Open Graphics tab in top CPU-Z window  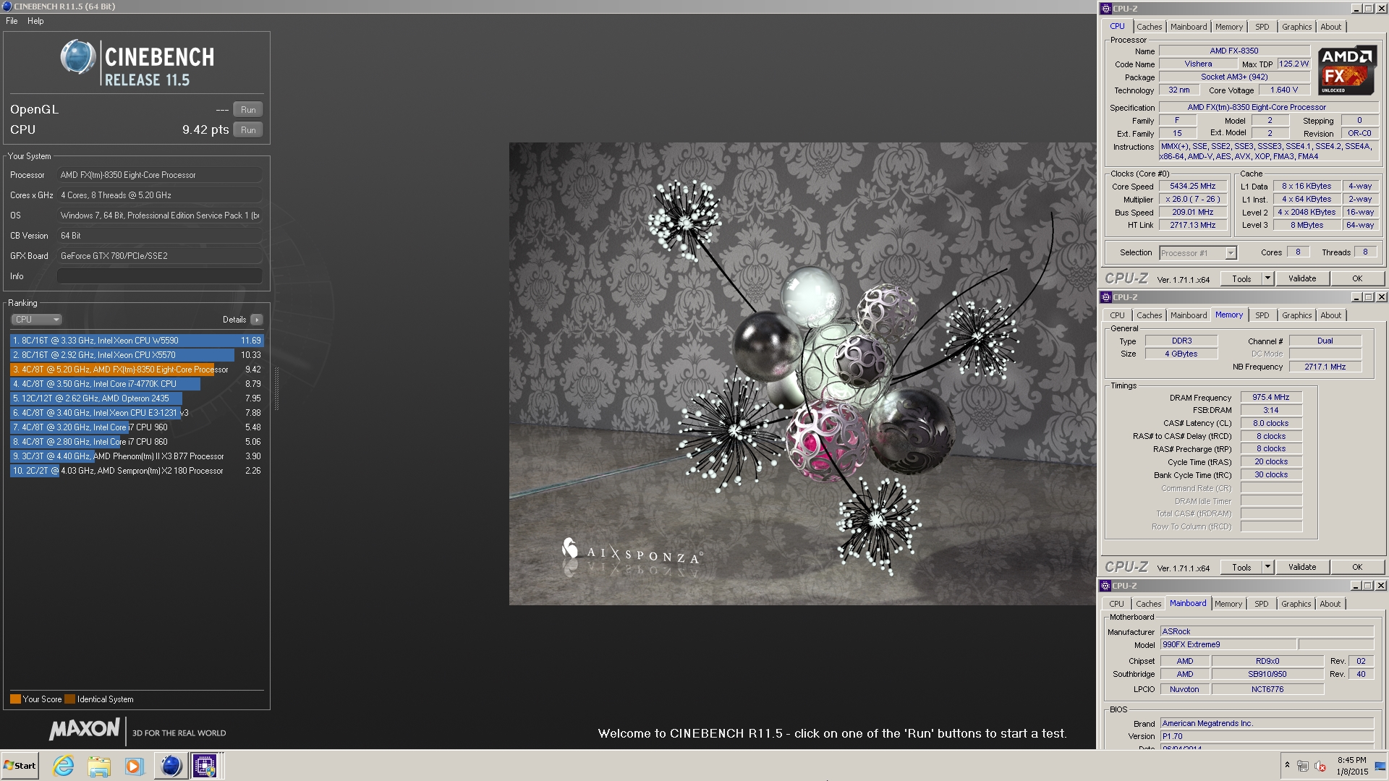coord(1296,27)
